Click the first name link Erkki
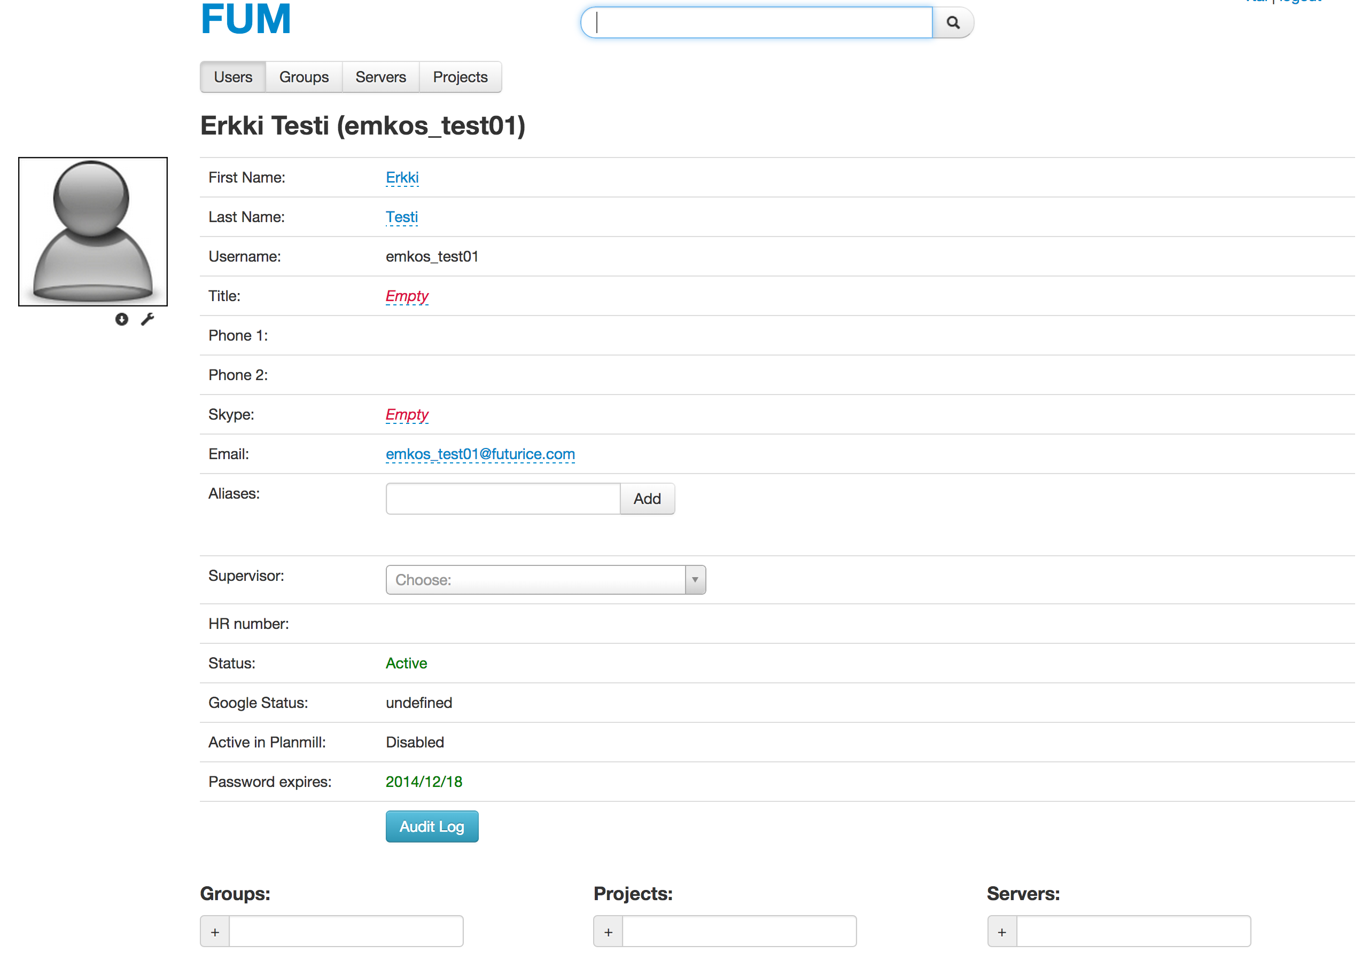1369x961 pixels. [402, 177]
